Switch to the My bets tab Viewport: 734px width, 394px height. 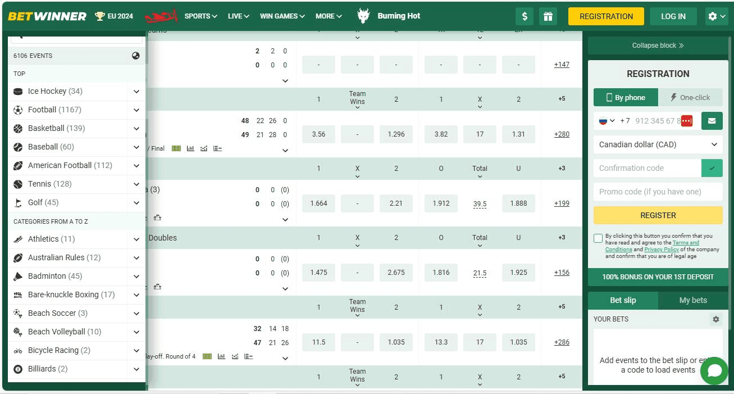[x=692, y=300]
